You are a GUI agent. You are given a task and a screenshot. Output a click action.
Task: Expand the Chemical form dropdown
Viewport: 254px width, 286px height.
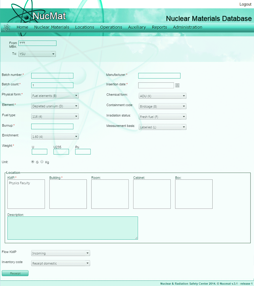pyautogui.click(x=163, y=96)
